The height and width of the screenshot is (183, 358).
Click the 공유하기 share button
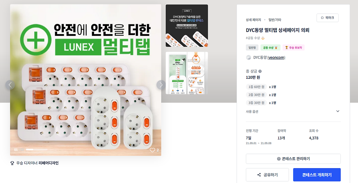coord(267,175)
